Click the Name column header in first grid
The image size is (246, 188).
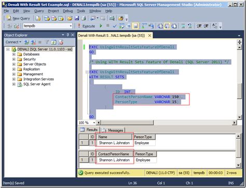click(114, 137)
